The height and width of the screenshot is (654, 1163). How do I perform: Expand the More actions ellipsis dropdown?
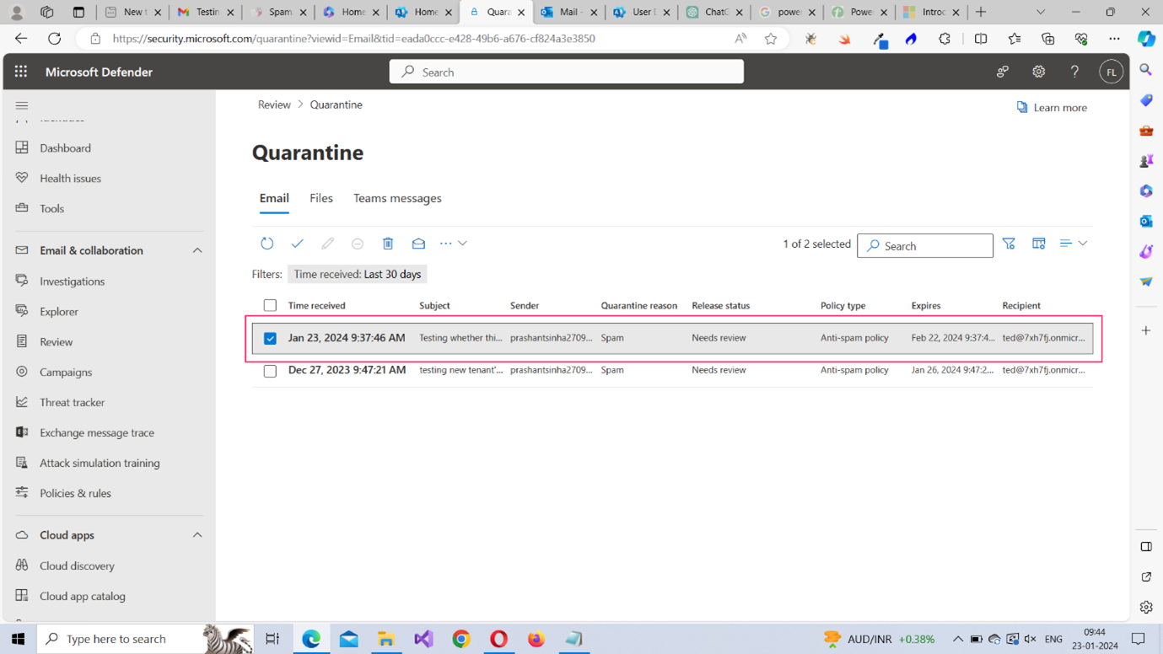(453, 244)
